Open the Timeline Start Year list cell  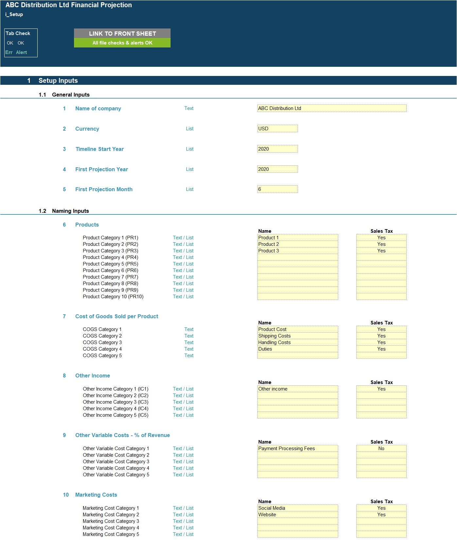[x=278, y=149]
